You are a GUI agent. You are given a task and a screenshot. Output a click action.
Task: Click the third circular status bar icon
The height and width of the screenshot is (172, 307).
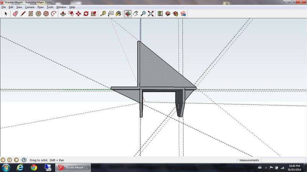[17, 160]
